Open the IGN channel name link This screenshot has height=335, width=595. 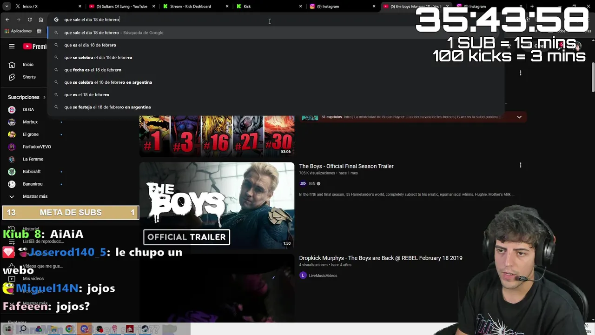[x=312, y=183]
